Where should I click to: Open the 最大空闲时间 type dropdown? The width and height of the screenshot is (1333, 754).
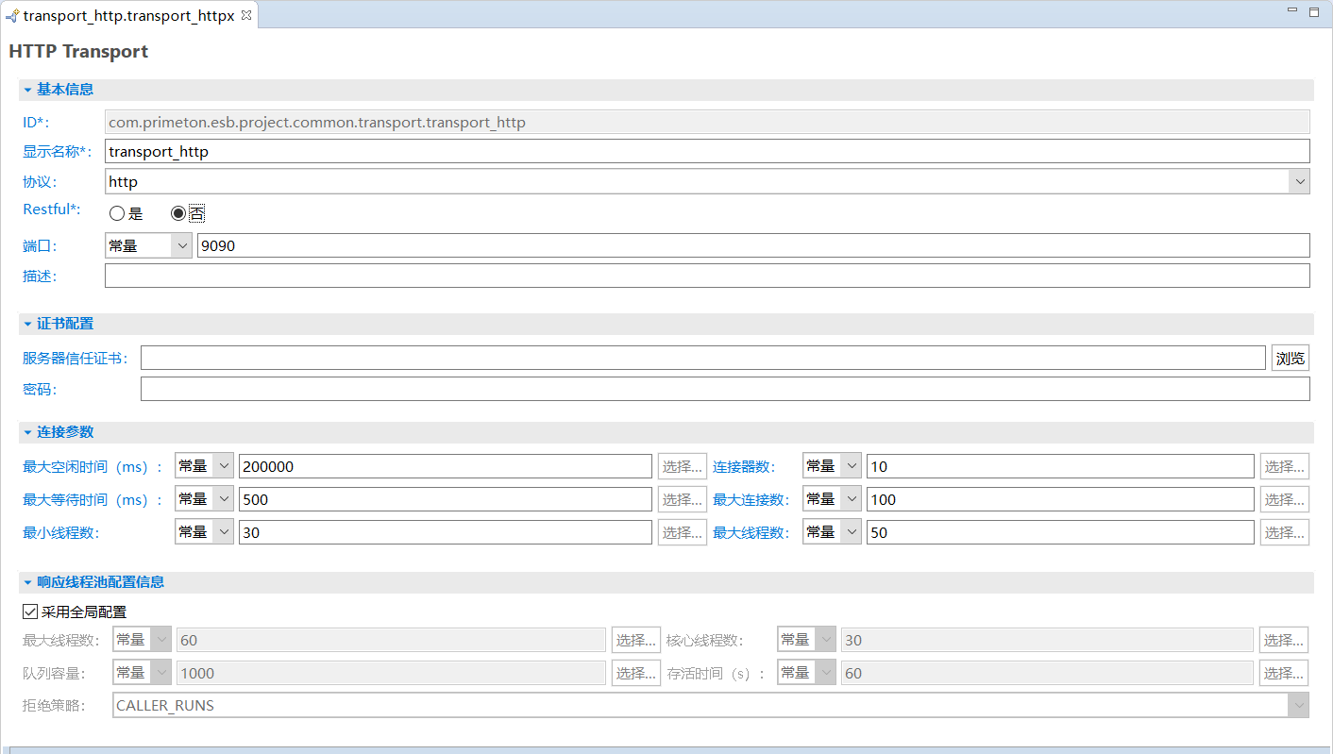(x=224, y=466)
